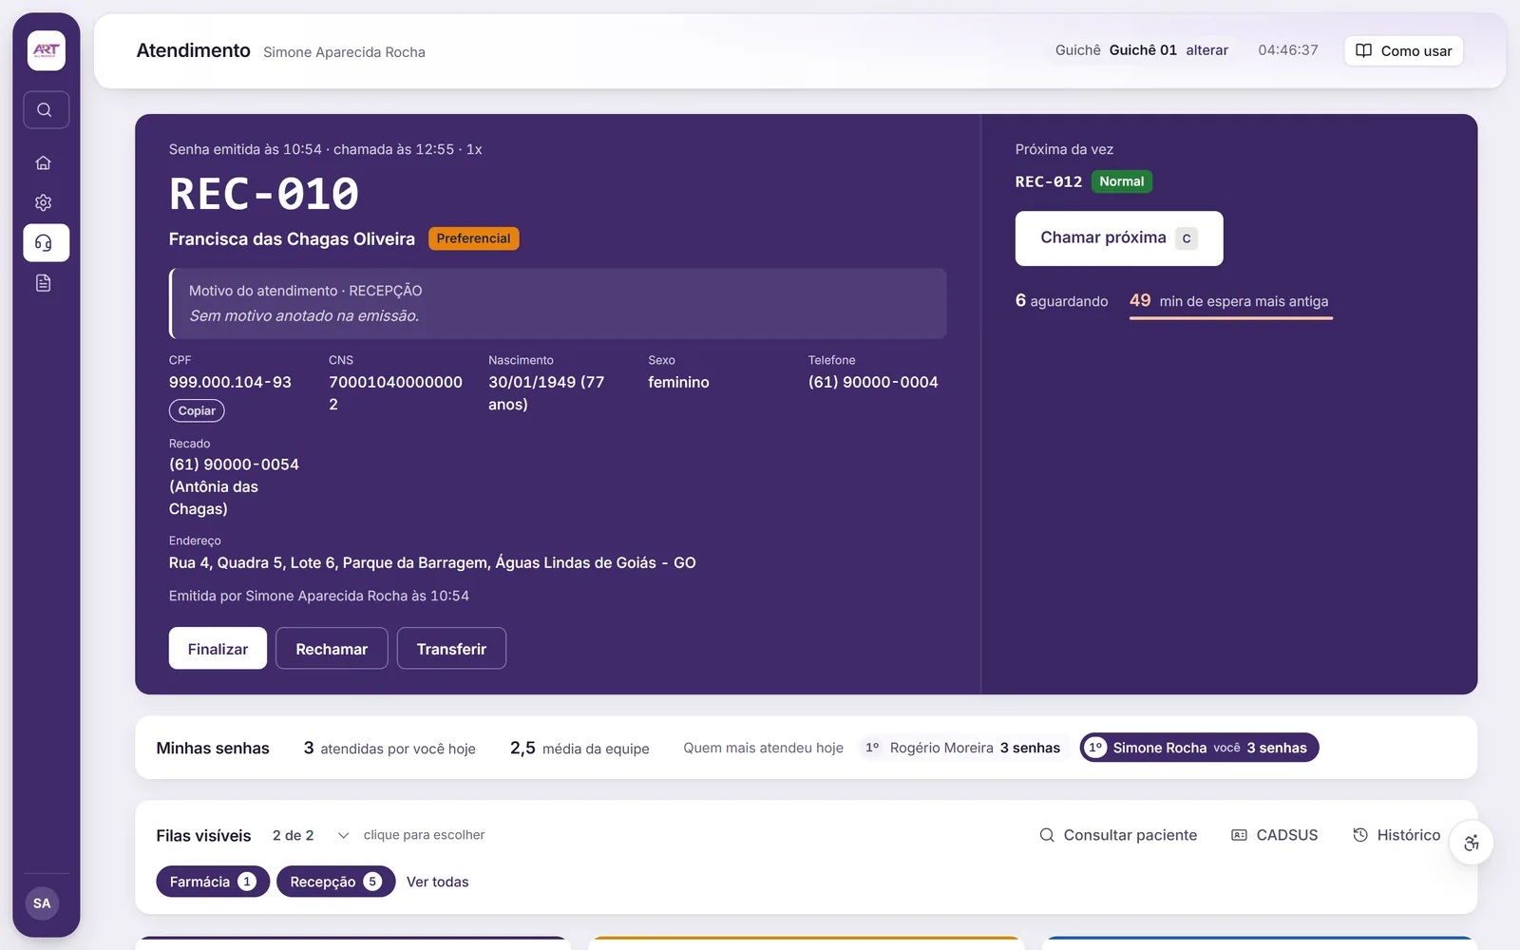Toggle the Recepção queue chip
The height and width of the screenshot is (950, 1520).
335,882
